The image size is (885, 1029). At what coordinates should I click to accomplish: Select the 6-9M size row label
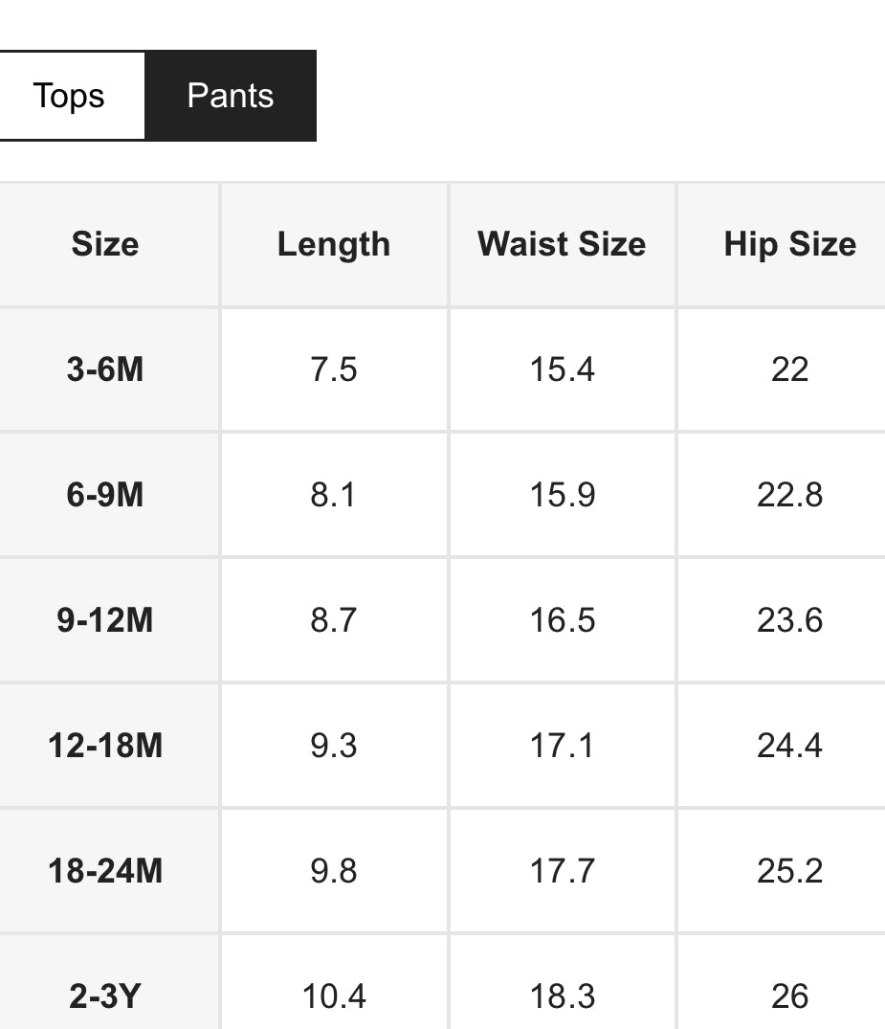coord(105,495)
